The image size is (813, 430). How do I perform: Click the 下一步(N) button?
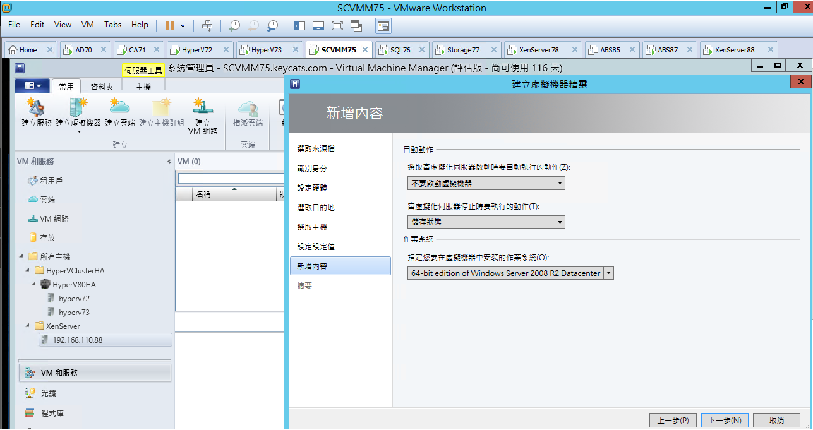pos(725,420)
